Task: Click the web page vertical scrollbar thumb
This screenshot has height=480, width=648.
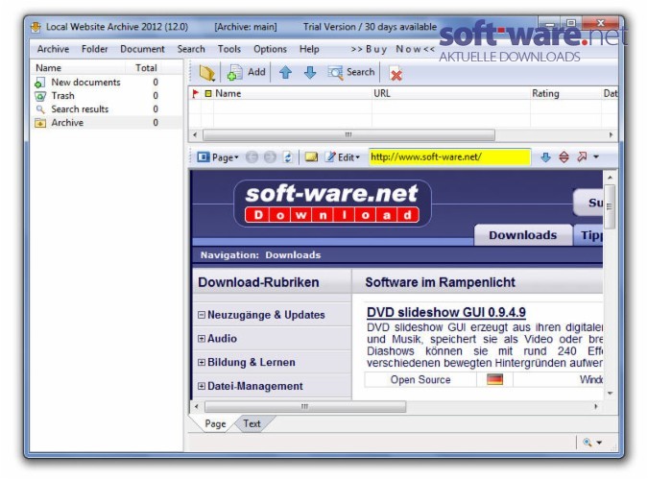Action: pyautogui.click(x=610, y=206)
